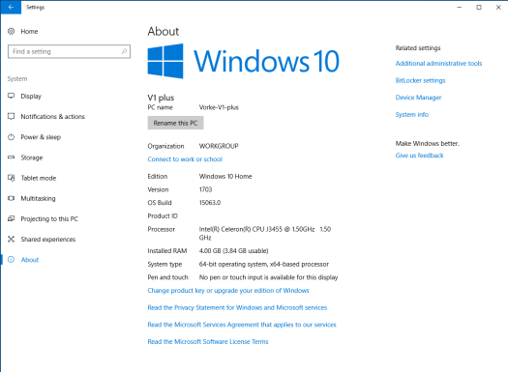Open Connect to work or school

[x=185, y=159]
